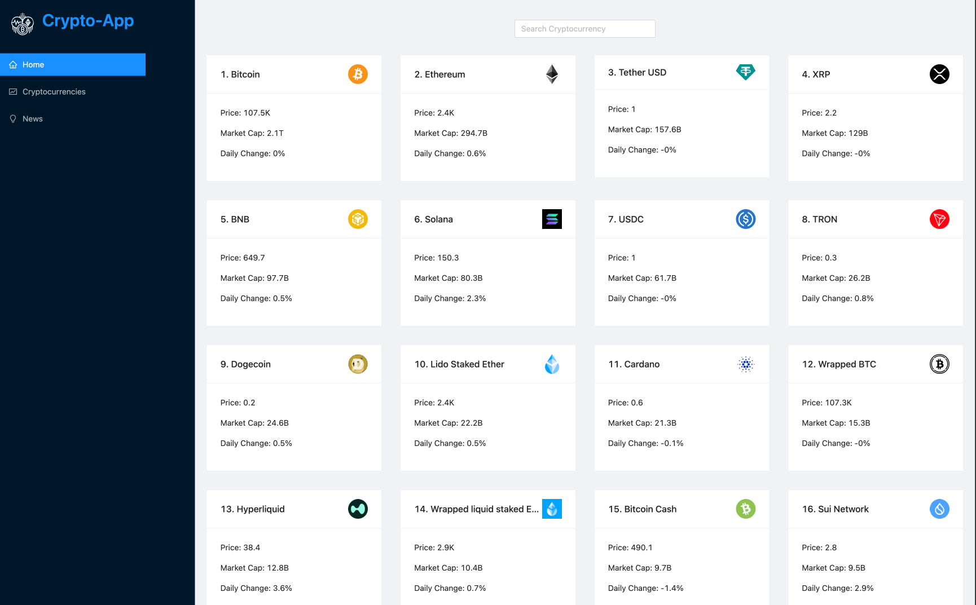The image size is (976, 605).
Task: Open the 12. Wrapped BTC card title
Action: 839,364
